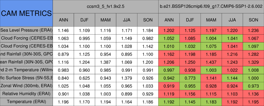
Task: Select the white cell showing 0.625
Action: pos(84,78)
